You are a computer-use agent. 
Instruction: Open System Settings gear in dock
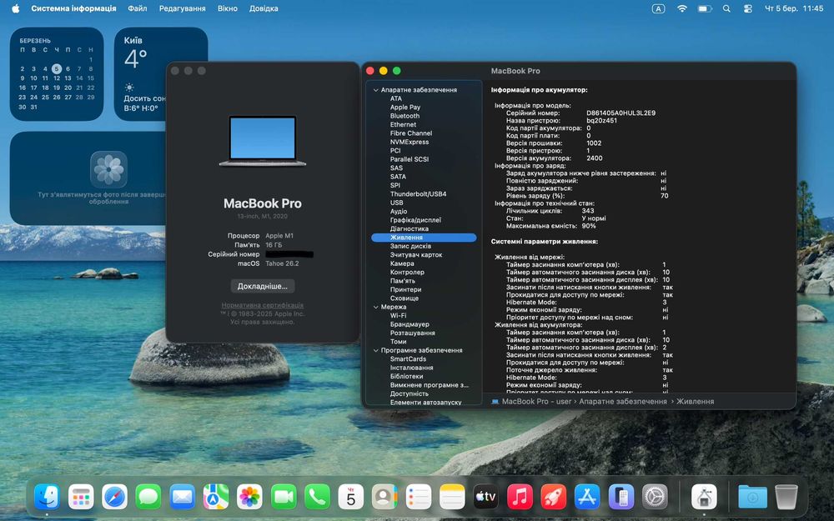[655, 497]
